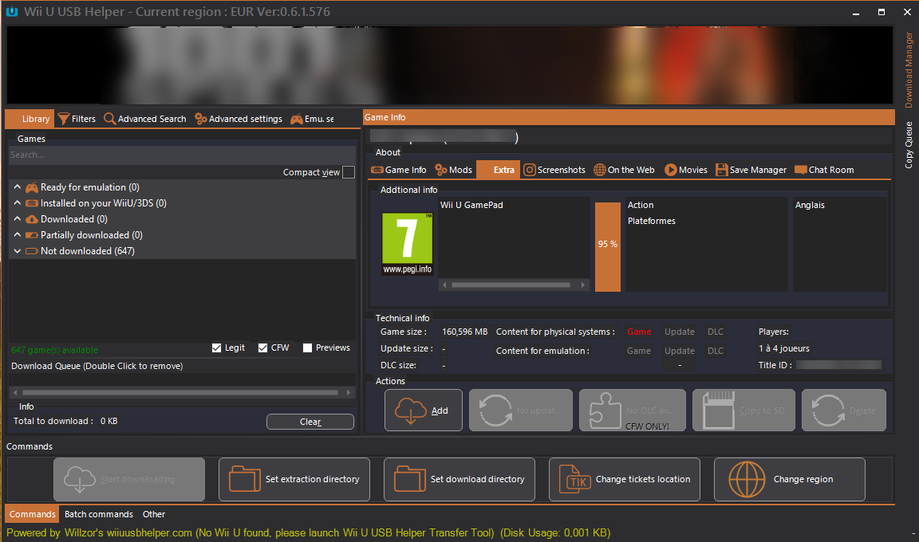Expand the Ready for emulation group
Screen dimensions: 919x542
(18, 187)
